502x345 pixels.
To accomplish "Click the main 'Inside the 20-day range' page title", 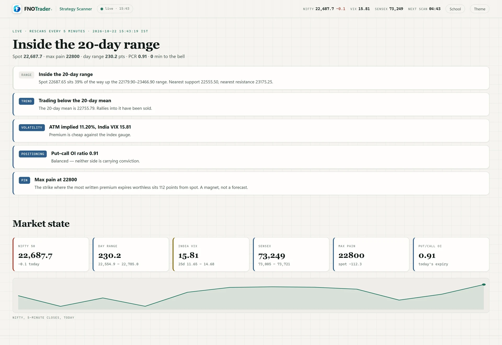I will [86, 44].
